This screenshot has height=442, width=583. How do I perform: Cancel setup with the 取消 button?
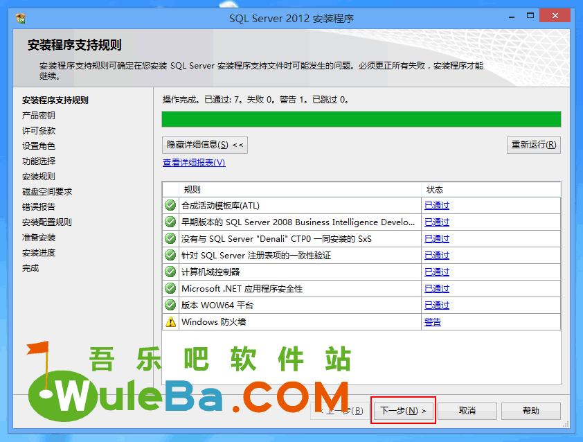tap(467, 410)
